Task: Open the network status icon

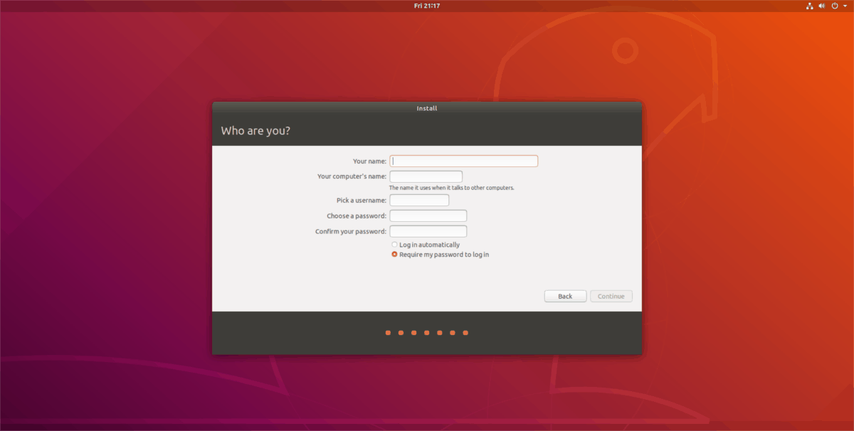Action: pyautogui.click(x=810, y=5)
